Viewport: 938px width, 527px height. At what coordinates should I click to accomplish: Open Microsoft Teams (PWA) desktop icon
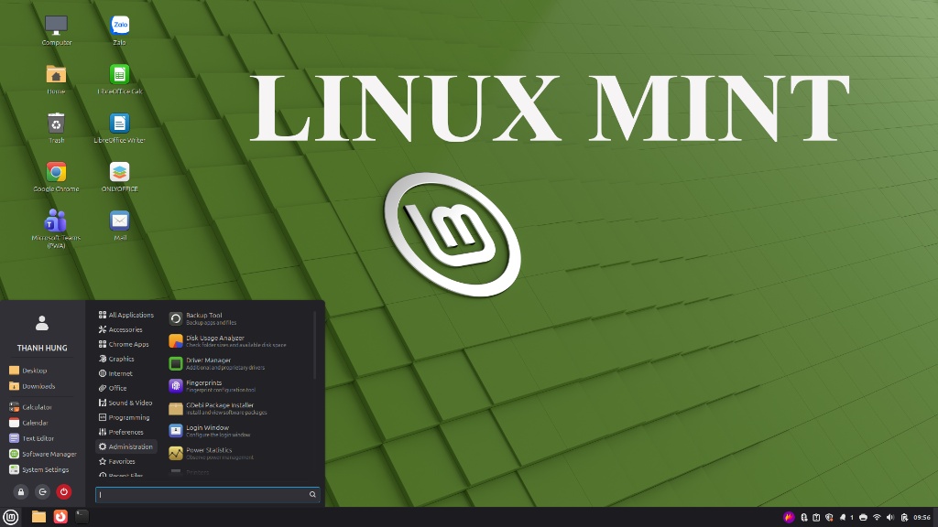tap(56, 228)
